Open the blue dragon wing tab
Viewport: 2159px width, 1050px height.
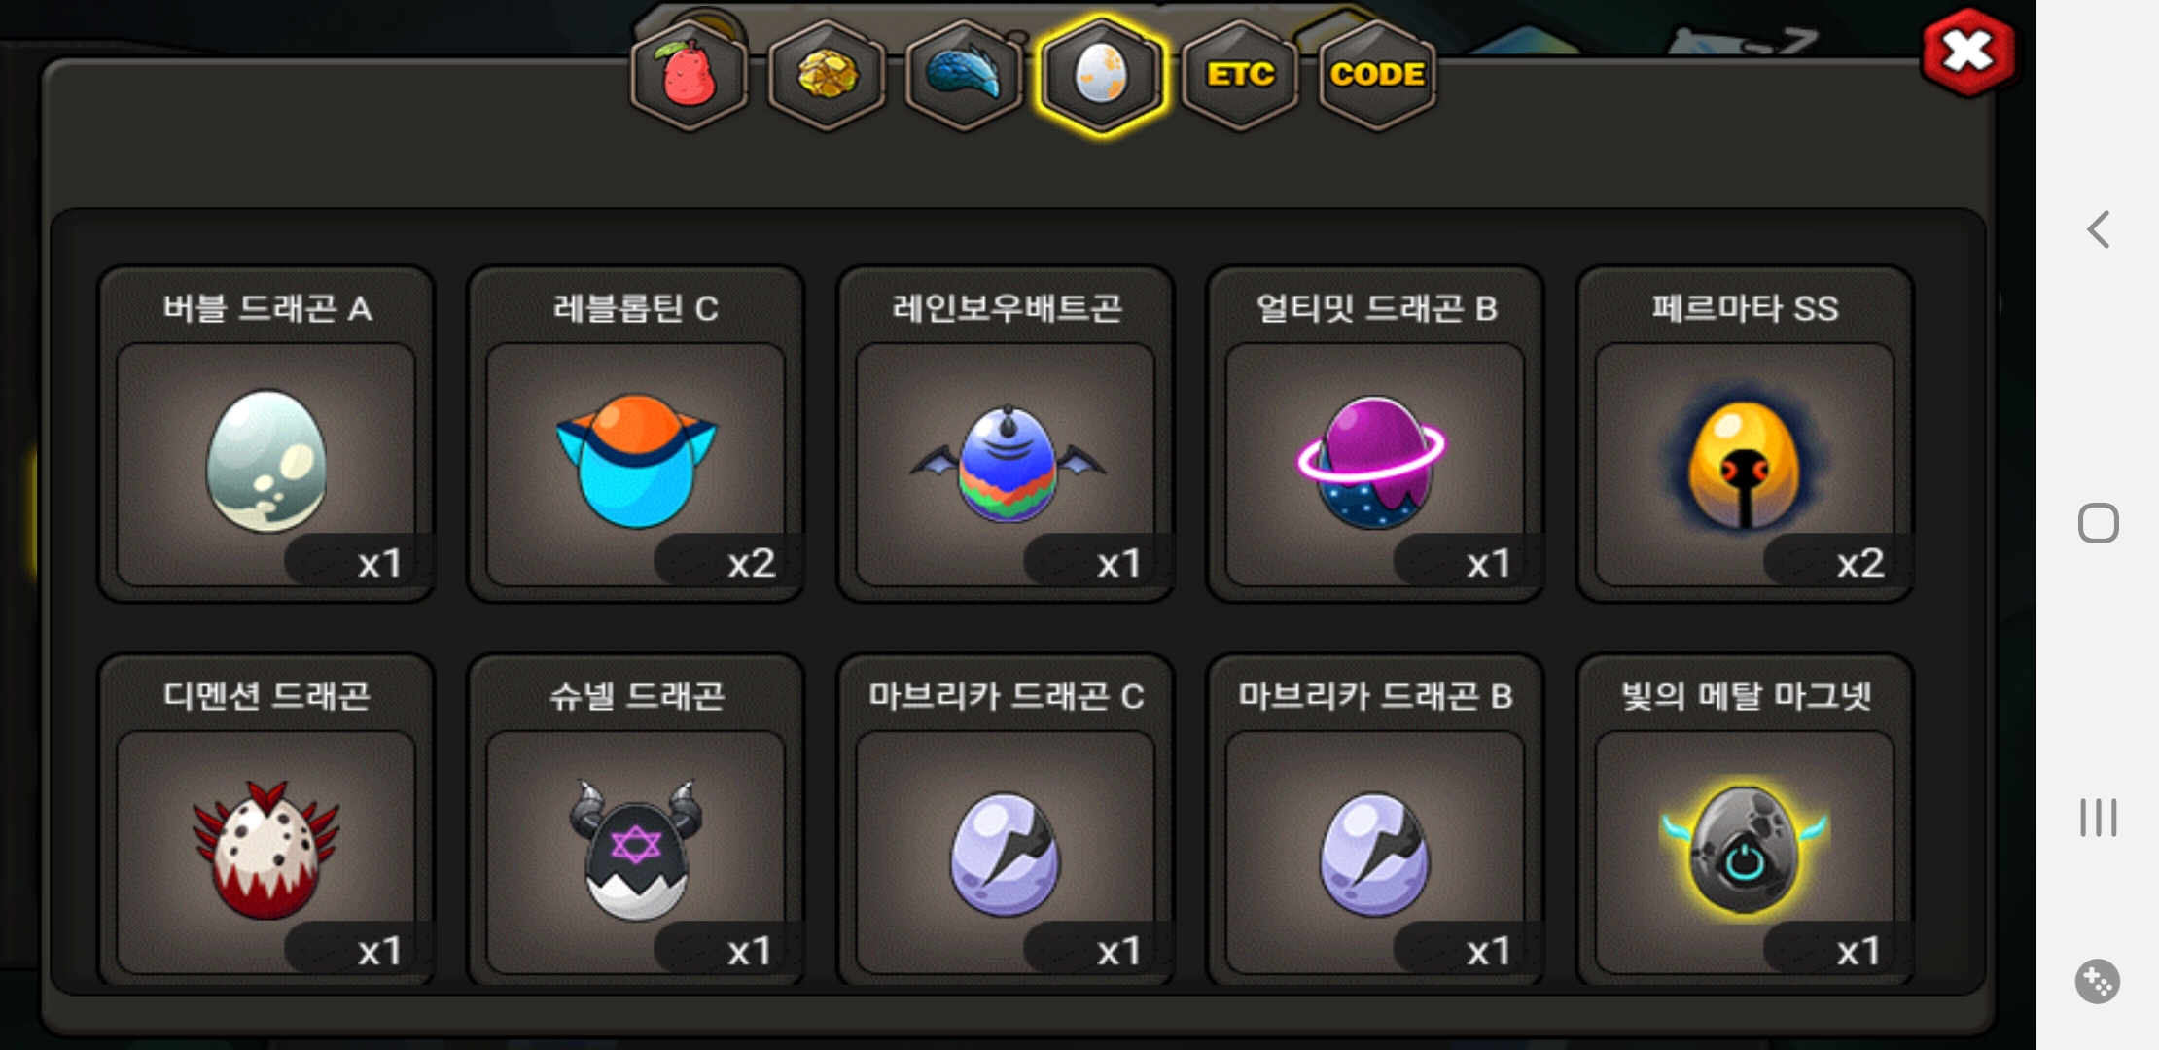964,76
